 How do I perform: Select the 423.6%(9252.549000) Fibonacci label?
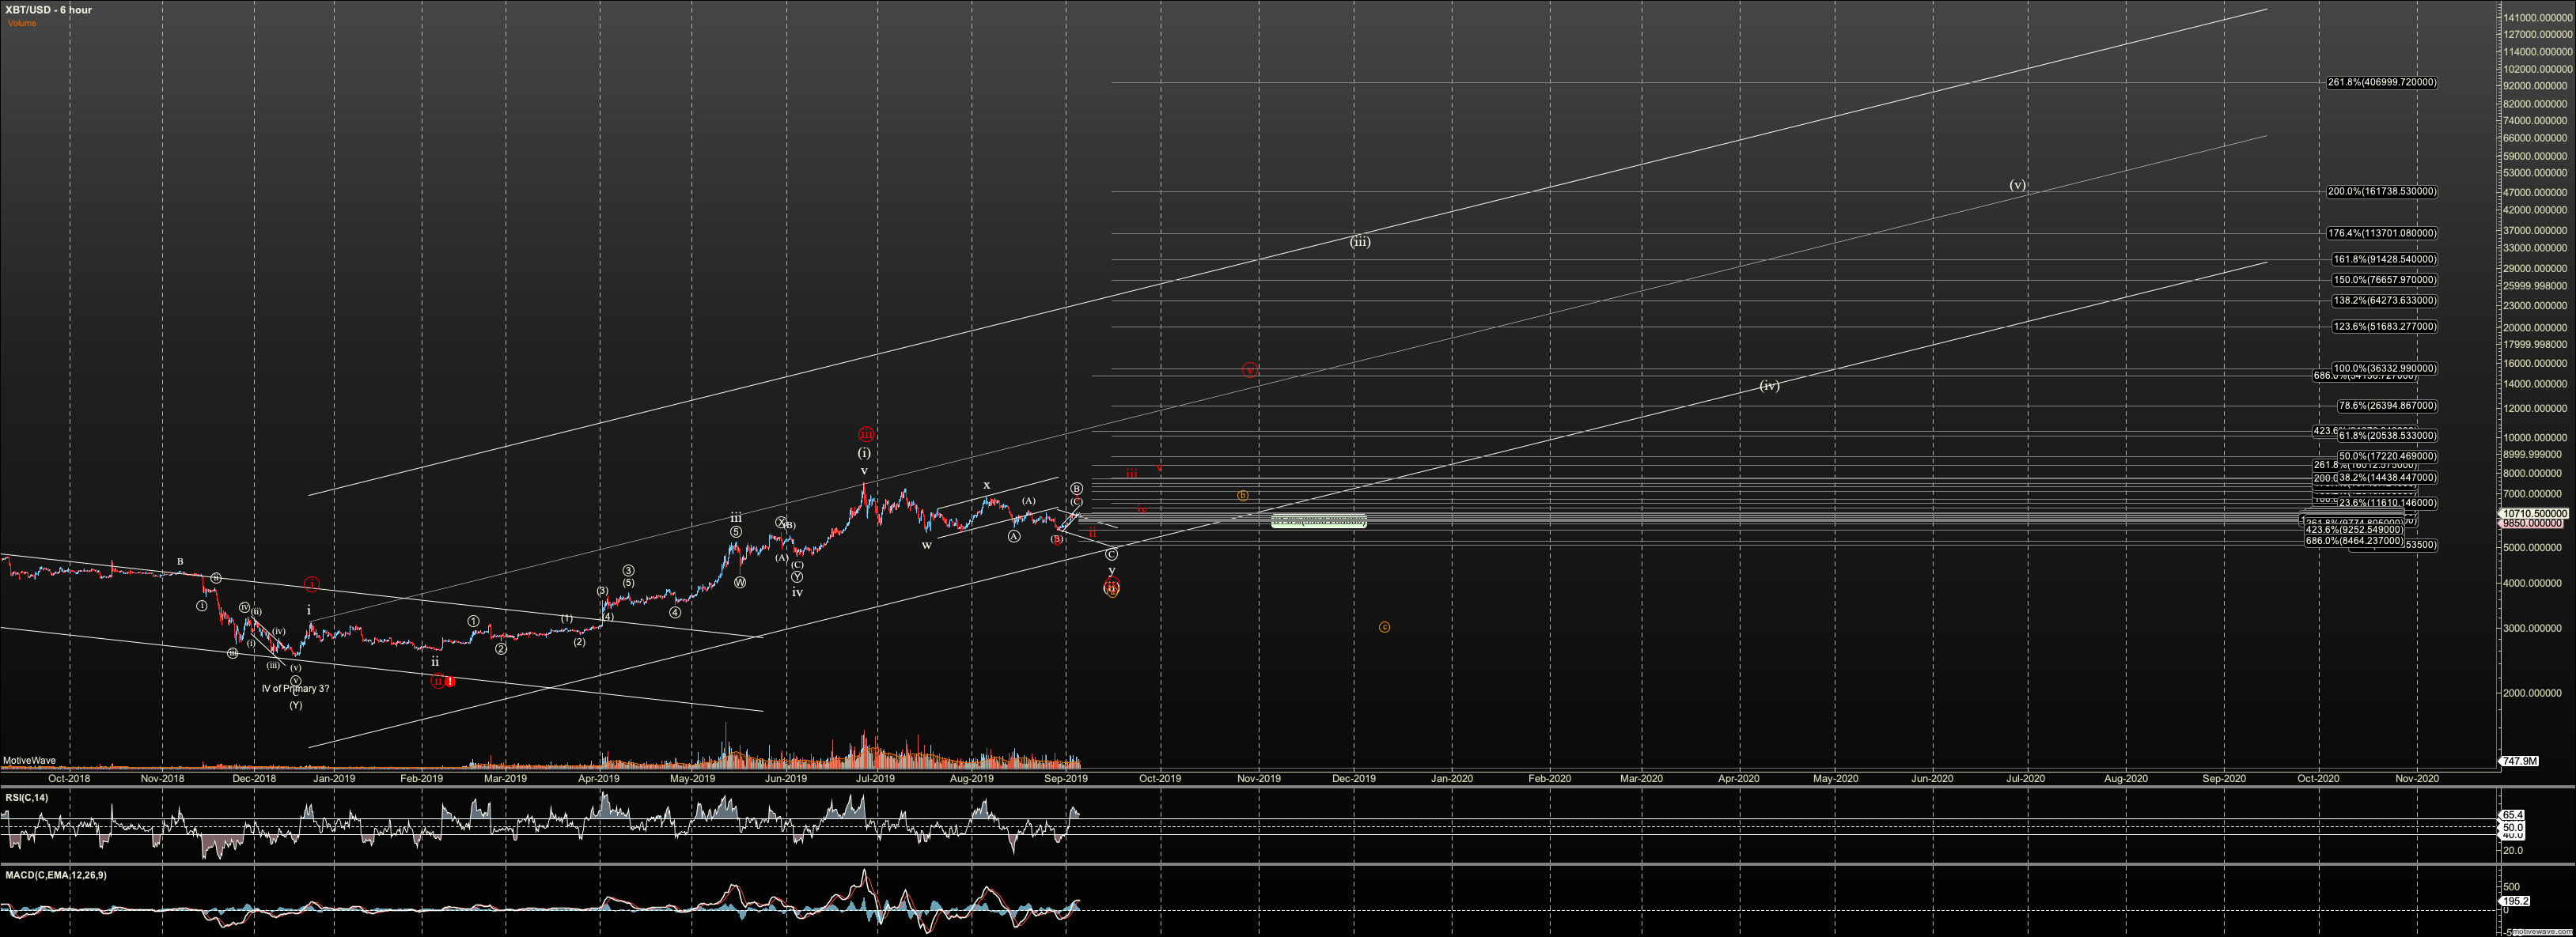[2353, 531]
